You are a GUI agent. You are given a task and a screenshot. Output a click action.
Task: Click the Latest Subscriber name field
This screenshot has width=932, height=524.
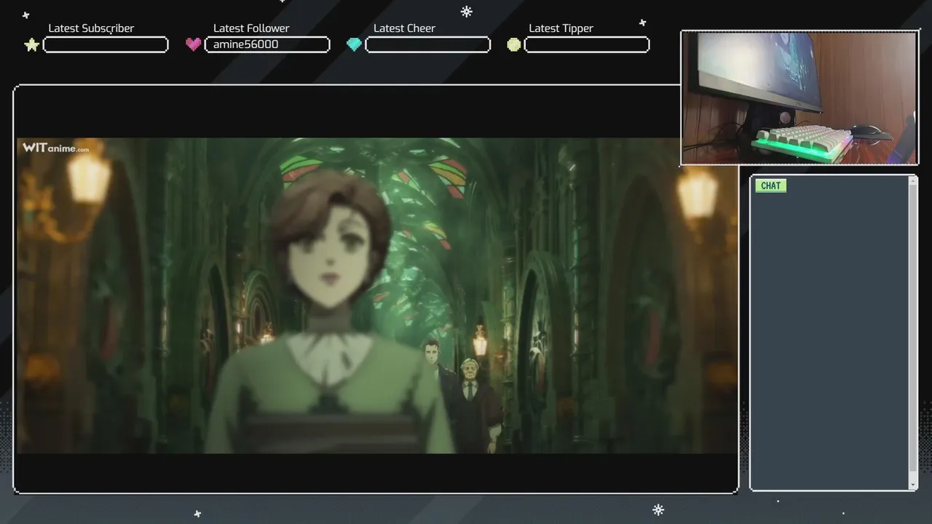point(106,45)
